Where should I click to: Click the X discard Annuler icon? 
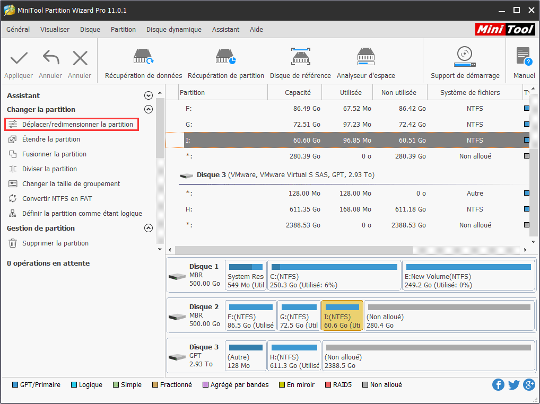pos(80,58)
